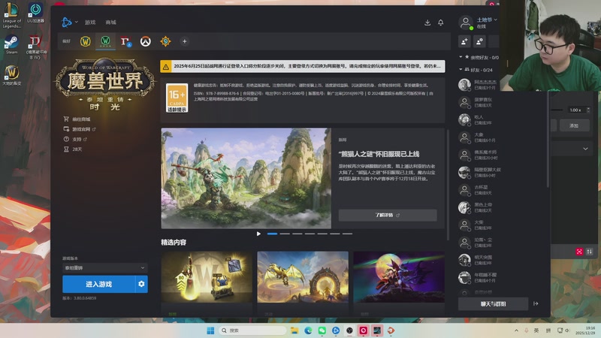Open the Diablo IV desktop shortcut
This screenshot has height=338, width=601.
click(x=35, y=47)
